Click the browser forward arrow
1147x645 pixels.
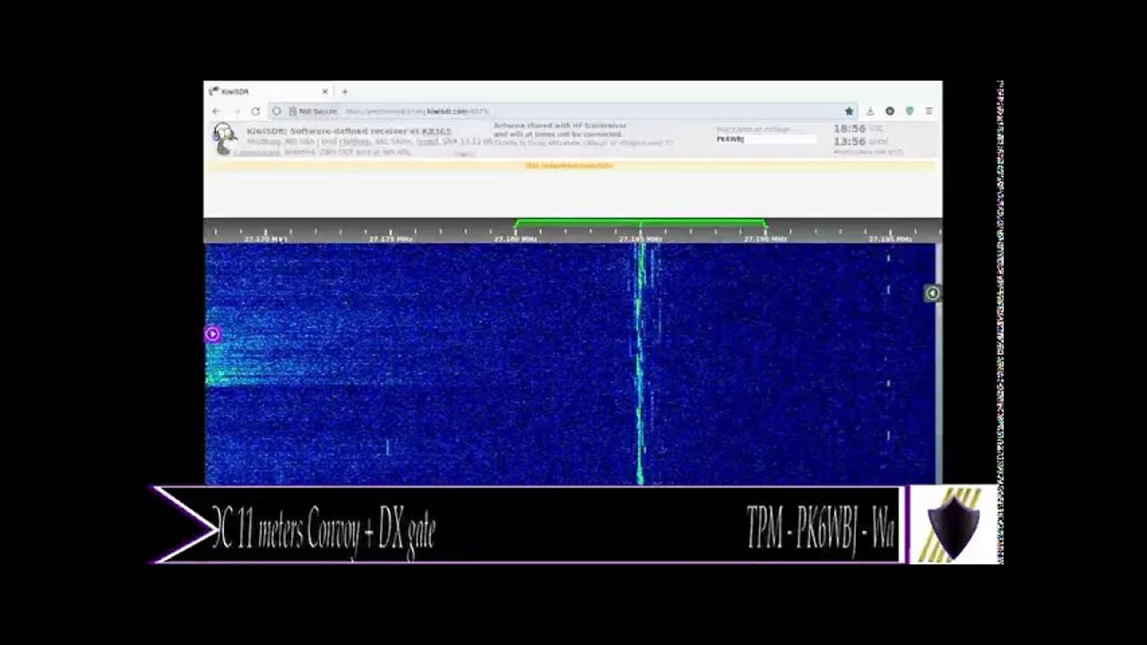[x=236, y=111]
